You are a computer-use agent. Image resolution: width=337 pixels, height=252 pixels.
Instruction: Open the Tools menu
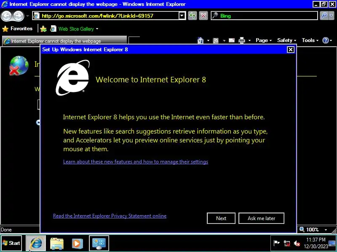pyautogui.click(x=310, y=40)
